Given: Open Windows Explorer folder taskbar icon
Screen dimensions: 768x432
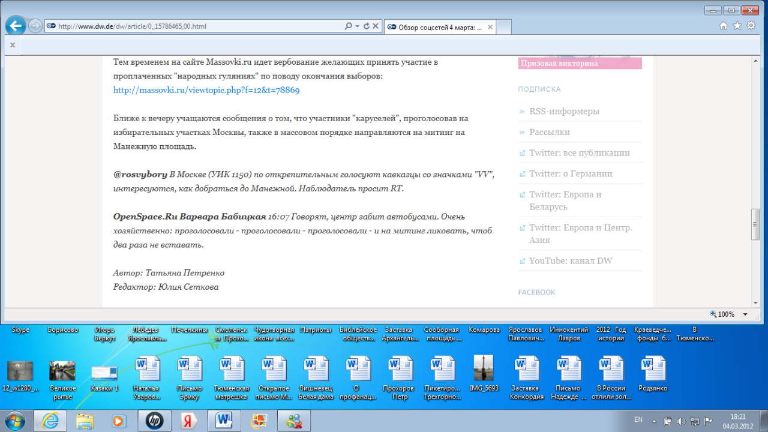Looking at the screenshot, I should coord(85,421).
